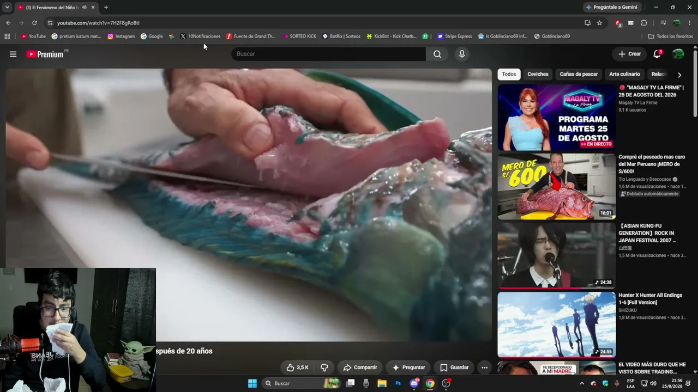Screen dimensions: 698x392
Task: Open Discord from the taskbar
Action: (x=414, y=383)
